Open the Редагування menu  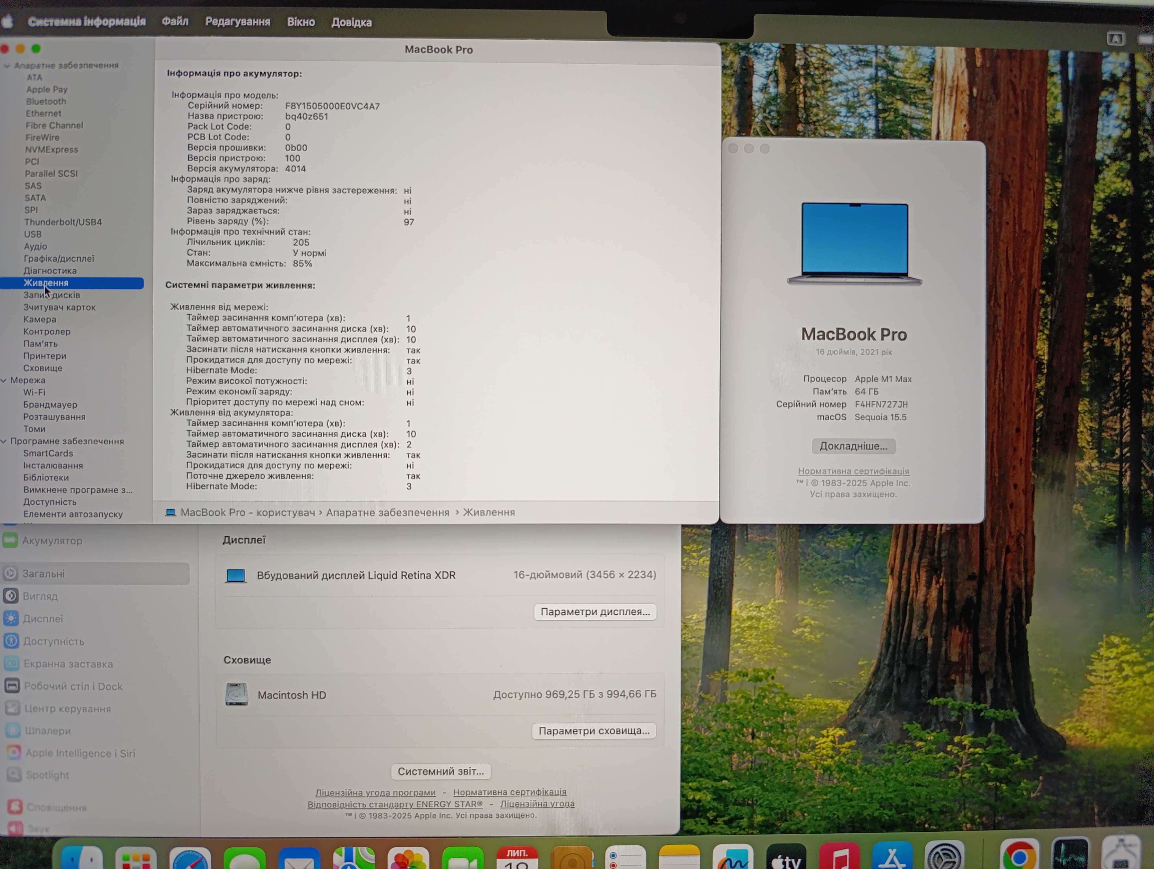tap(238, 22)
